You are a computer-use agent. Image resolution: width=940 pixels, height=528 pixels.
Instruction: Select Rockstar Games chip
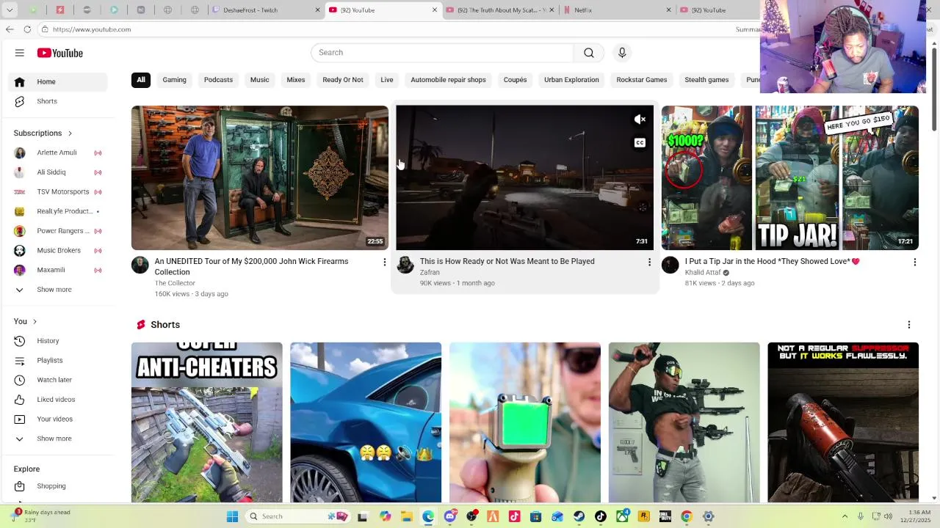(x=642, y=80)
